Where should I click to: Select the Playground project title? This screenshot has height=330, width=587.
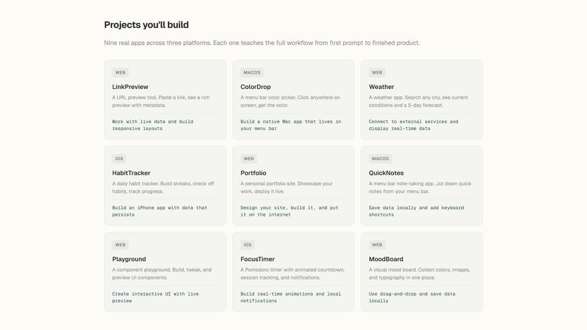[129, 259]
